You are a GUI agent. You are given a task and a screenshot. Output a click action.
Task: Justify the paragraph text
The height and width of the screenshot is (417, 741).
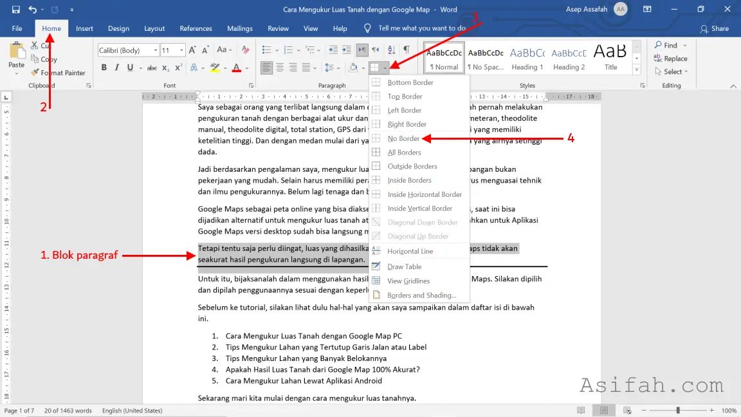coord(306,68)
